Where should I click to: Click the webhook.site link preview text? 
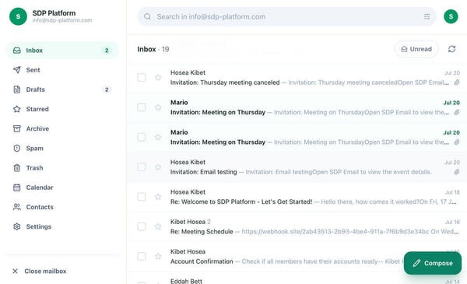(x=335, y=231)
